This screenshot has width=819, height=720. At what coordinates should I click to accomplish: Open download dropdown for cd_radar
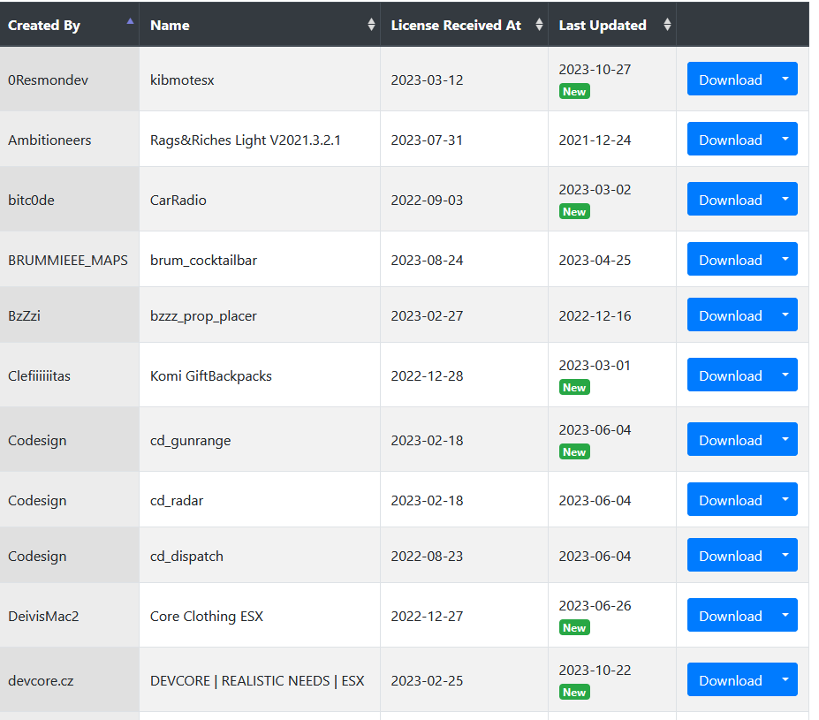pos(785,500)
